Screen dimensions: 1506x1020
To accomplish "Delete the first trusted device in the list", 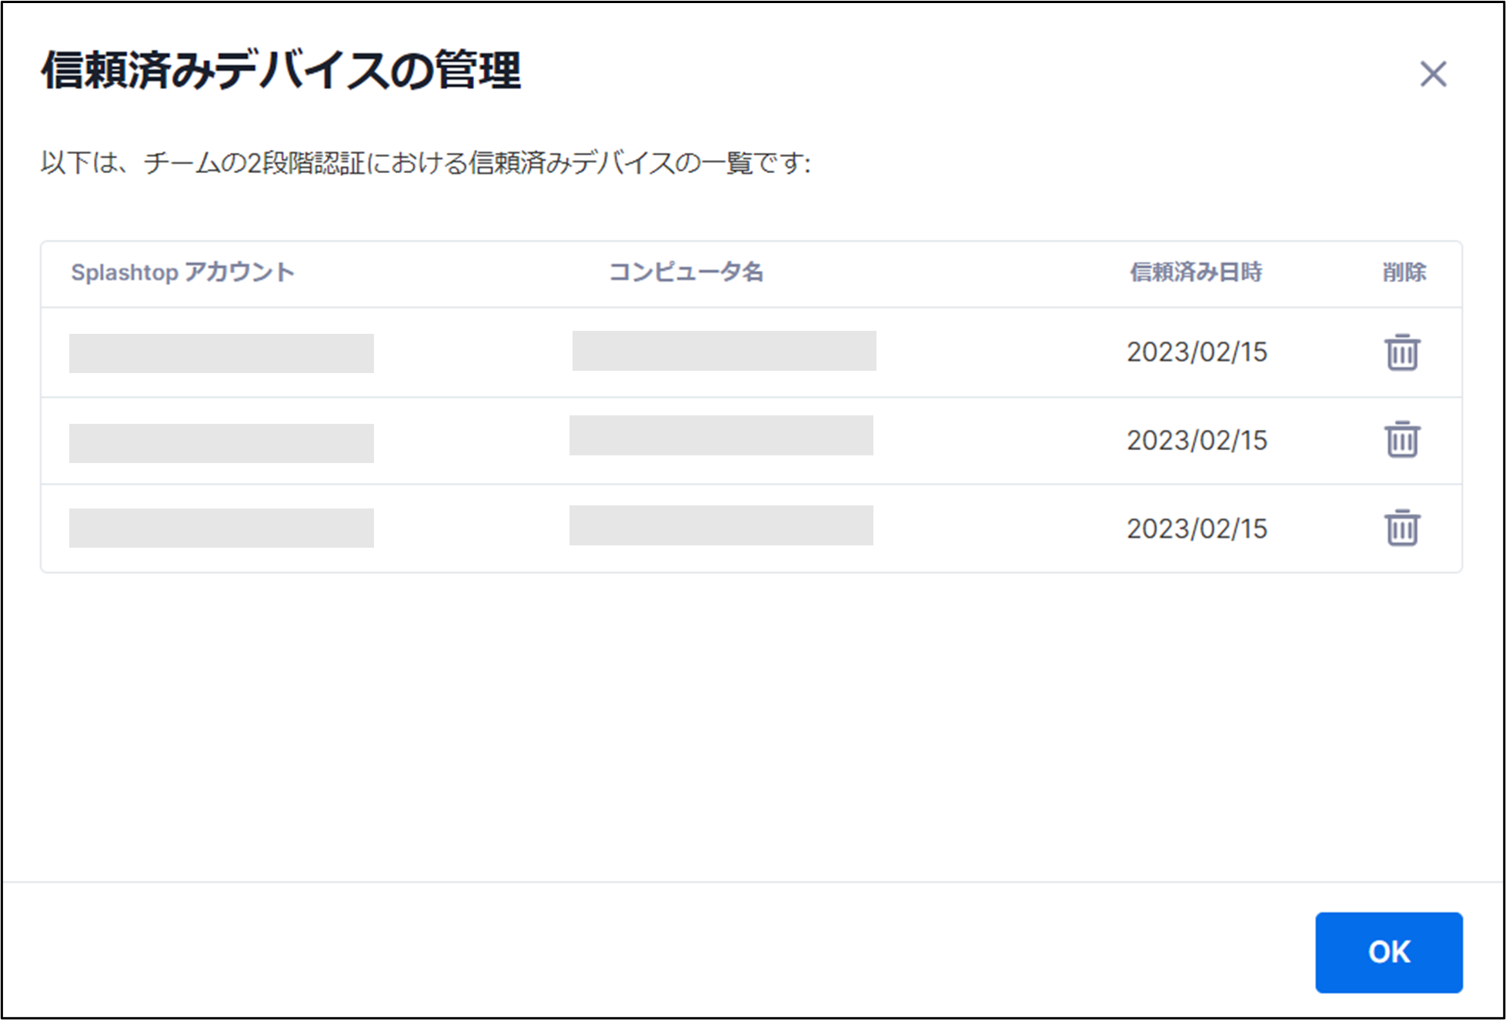I will 1402,352.
